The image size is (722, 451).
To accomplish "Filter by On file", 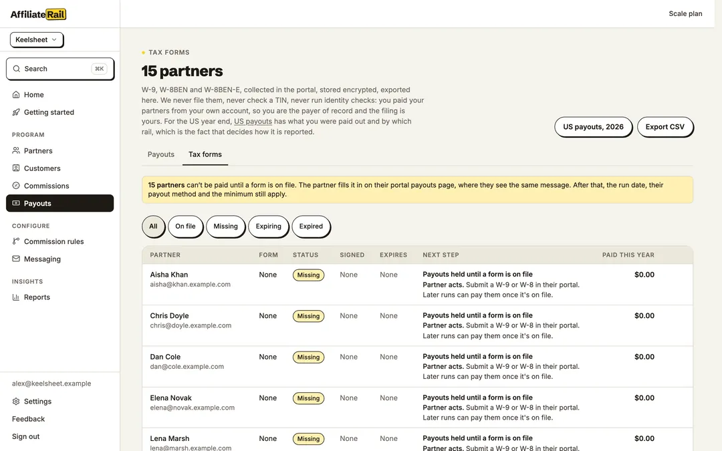I will pyautogui.click(x=185, y=226).
